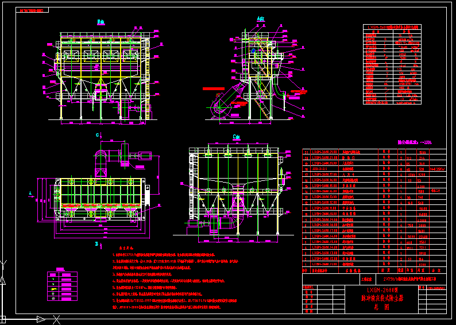
Task: Click the red label box at sheet top-left
Action: click(32, 10)
